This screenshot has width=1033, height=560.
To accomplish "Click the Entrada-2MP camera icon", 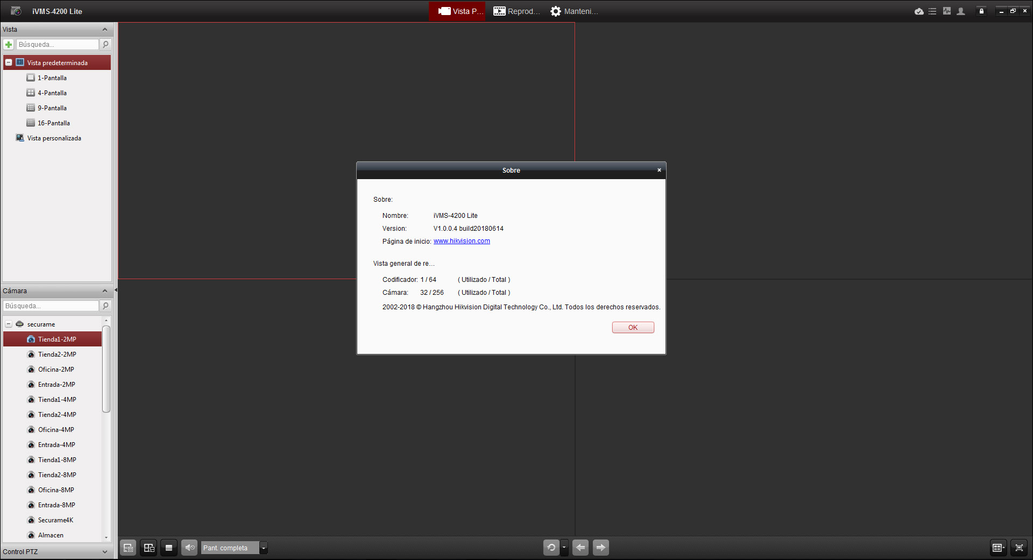I will [31, 385].
